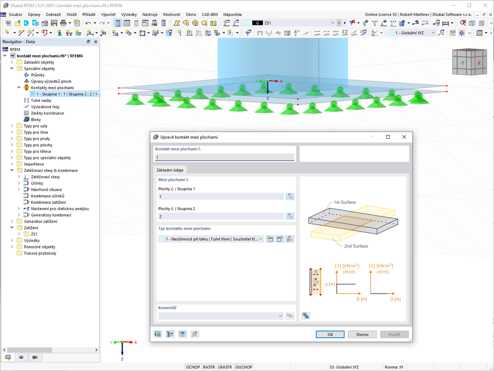Screen dimensions: 494x371
Task: Collapse the Zatížení tree node
Action: pyautogui.click(x=12, y=228)
